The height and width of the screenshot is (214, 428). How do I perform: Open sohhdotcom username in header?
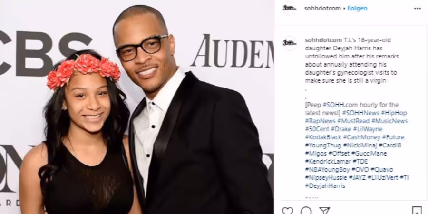322,9
